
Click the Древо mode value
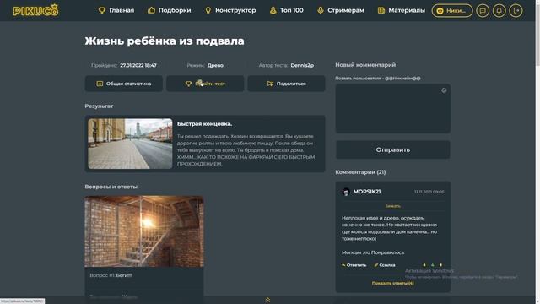click(215, 65)
